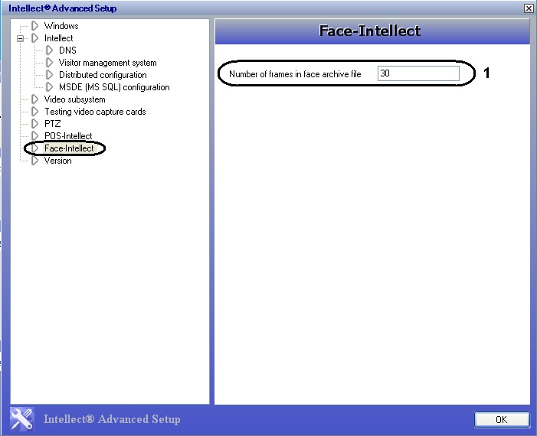Image resolution: width=537 pixels, height=436 pixels.
Task: Open the DNS settings node
Action: coord(67,50)
